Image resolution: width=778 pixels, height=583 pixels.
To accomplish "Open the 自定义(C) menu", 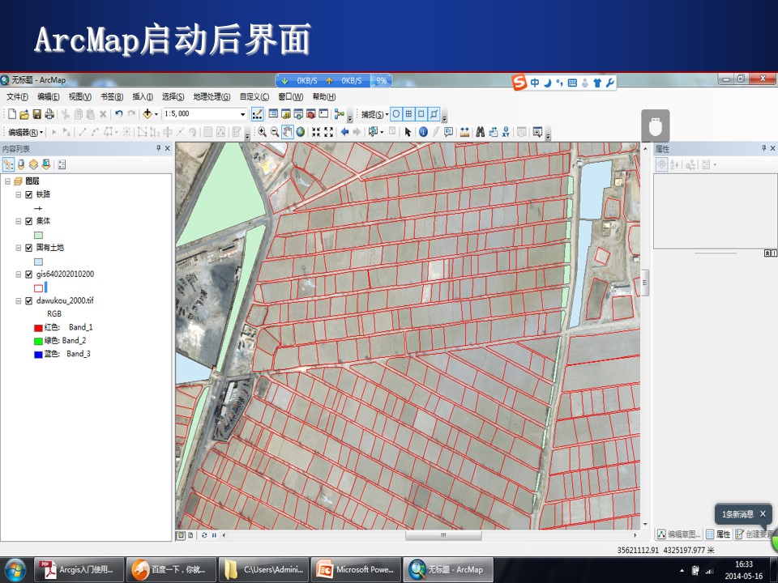I will [x=254, y=96].
